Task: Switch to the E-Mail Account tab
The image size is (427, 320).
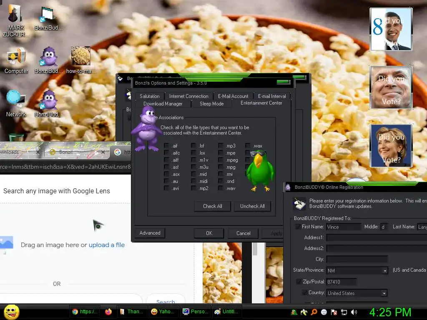Action: click(x=233, y=96)
